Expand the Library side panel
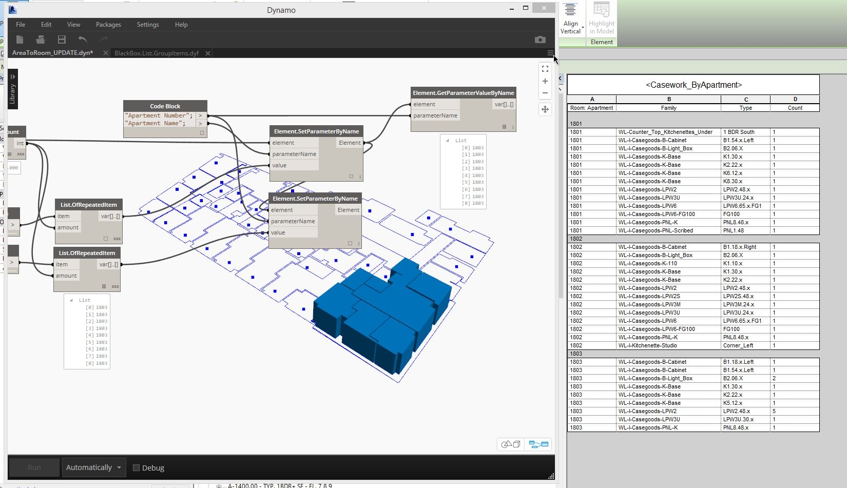847x488 pixels. click(13, 89)
